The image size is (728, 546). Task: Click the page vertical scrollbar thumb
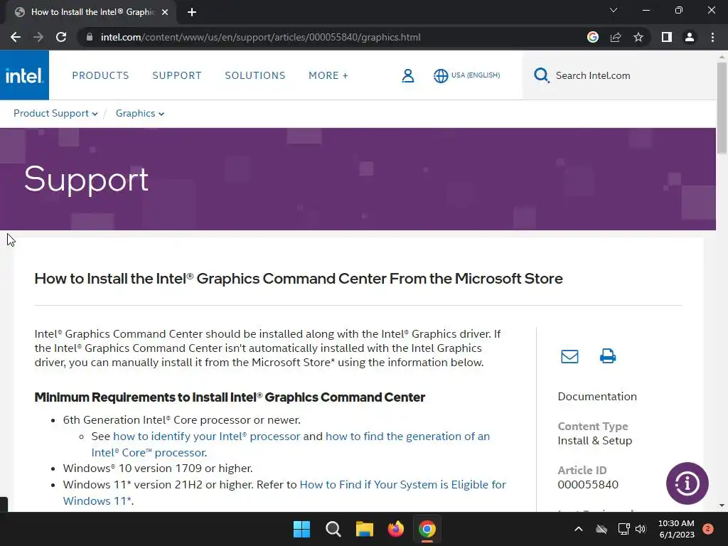[722, 108]
